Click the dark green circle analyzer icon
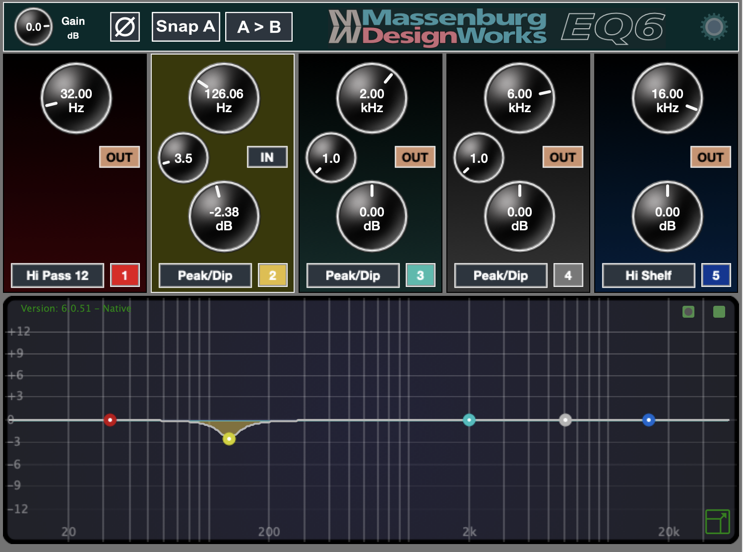This screenshot has width=743, height=552. pos(688,312)
